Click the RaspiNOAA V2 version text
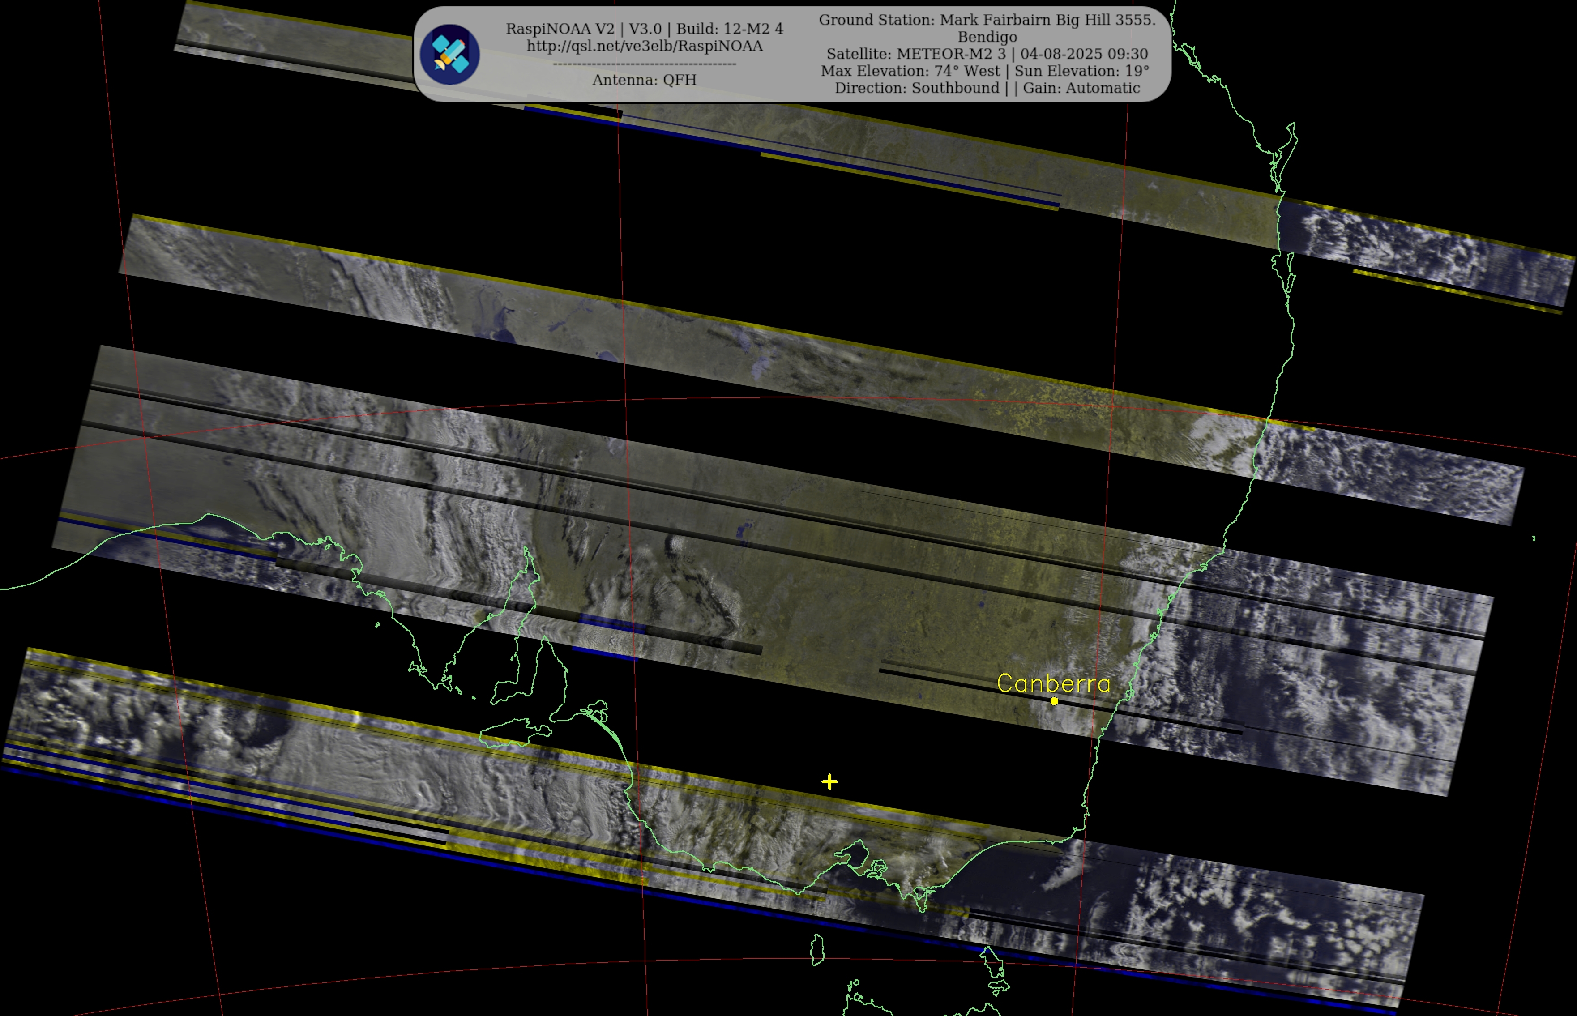This screenshot has width=1577, height=1016. coord(561,29)
